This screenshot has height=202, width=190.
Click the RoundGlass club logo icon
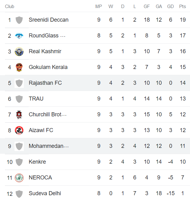pyautogui.click(x=19, y=36)
